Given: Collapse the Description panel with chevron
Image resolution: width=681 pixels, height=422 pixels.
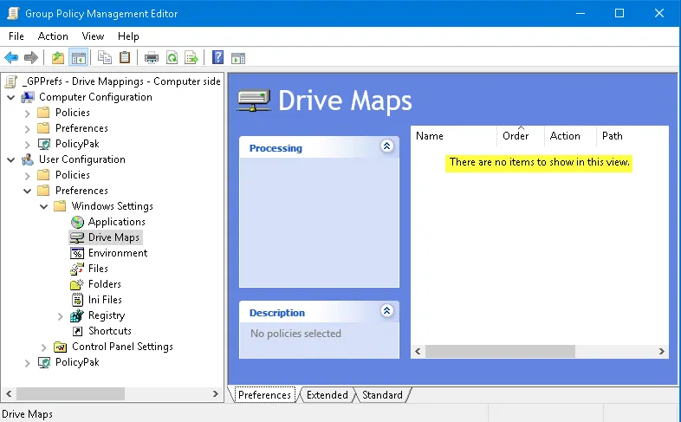Looking at the screenshot, I should pos(386,311).
